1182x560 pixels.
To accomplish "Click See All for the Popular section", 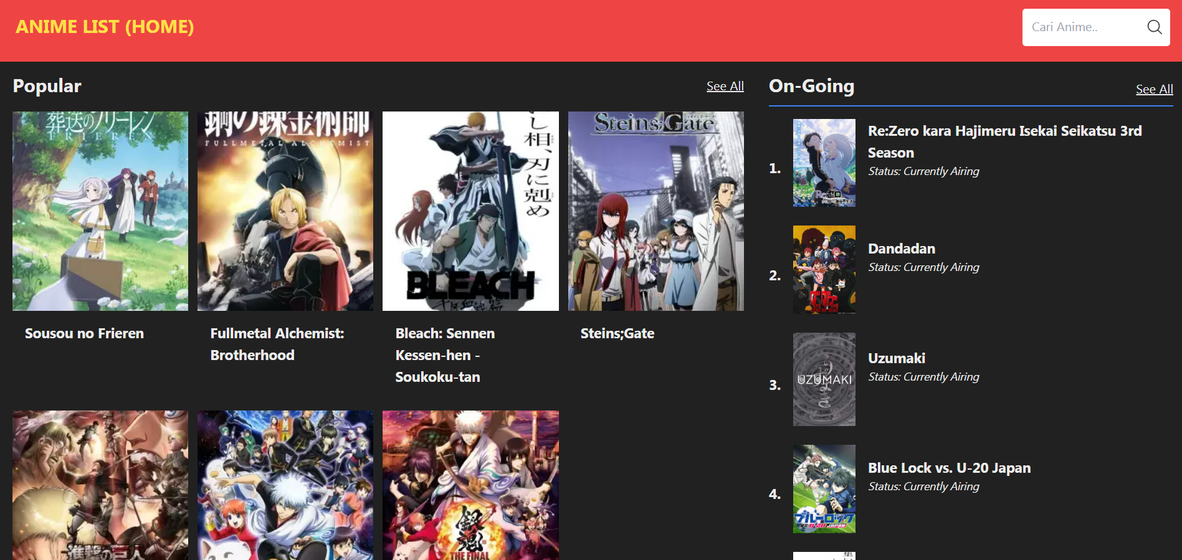I will coord(725,87).
